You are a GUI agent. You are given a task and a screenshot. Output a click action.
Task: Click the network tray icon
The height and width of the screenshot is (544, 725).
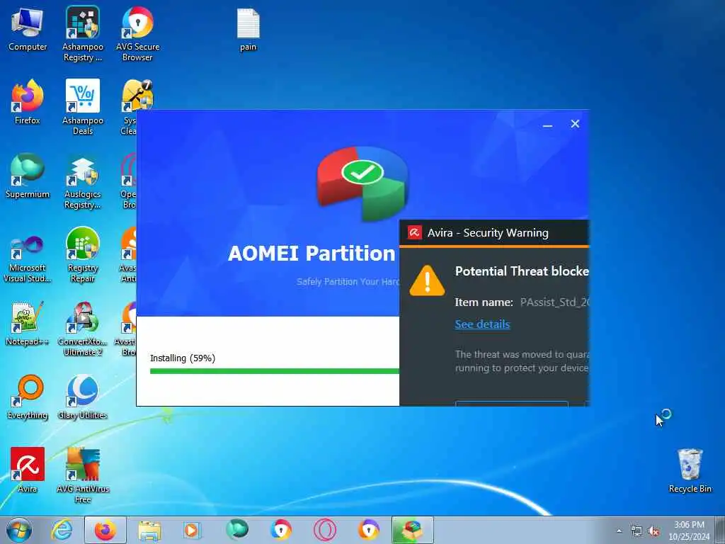(636, 531)
